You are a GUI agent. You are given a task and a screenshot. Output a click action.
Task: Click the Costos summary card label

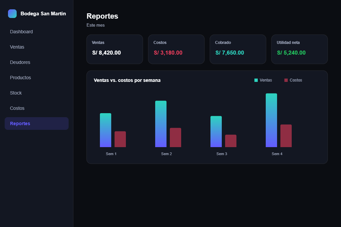(160, 43)
